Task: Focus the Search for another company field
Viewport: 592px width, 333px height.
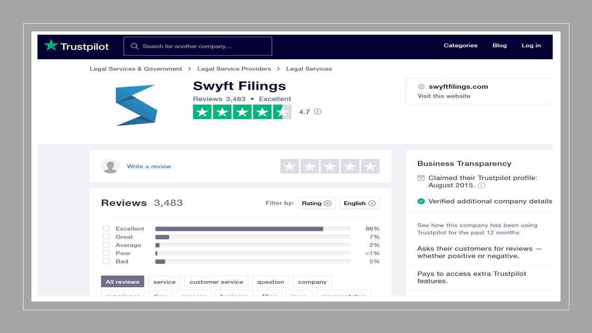Action: (x=198, y=46)
